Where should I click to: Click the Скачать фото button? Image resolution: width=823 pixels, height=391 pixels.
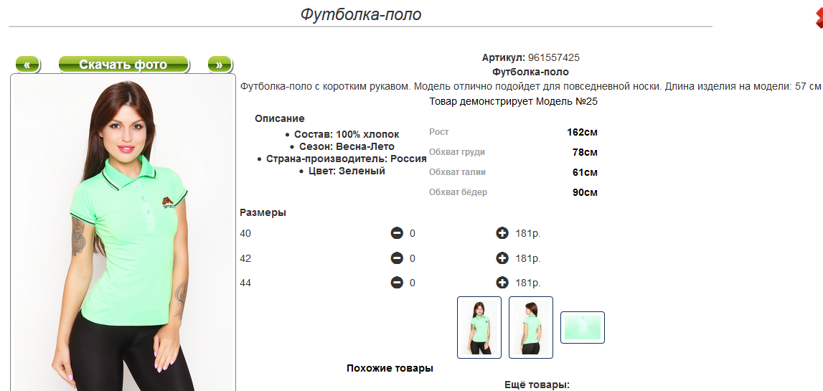point(123,65)
